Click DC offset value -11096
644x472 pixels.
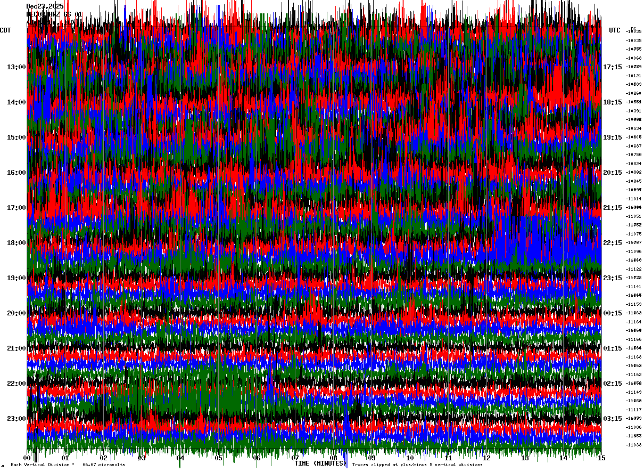tap(634, 251)
